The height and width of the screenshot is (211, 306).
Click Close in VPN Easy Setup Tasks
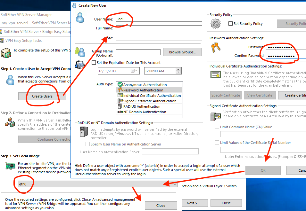161,206
